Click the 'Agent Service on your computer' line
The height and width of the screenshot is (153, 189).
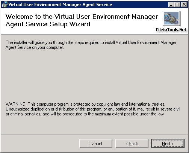click(x=35, y=47)
